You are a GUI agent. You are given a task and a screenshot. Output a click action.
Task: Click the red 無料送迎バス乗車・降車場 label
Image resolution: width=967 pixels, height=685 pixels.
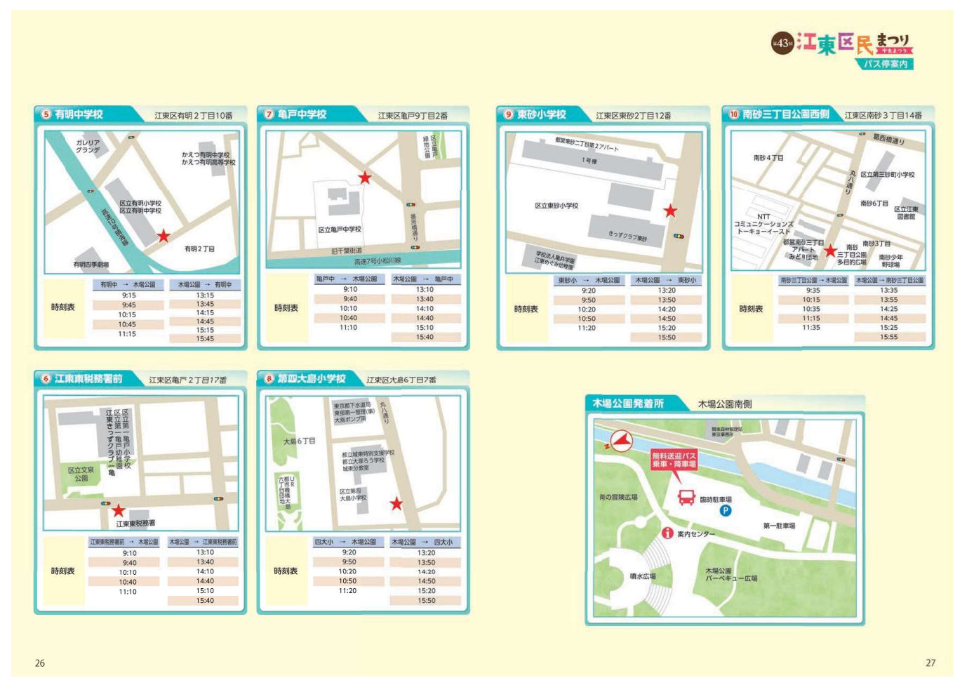coord(674,460)
